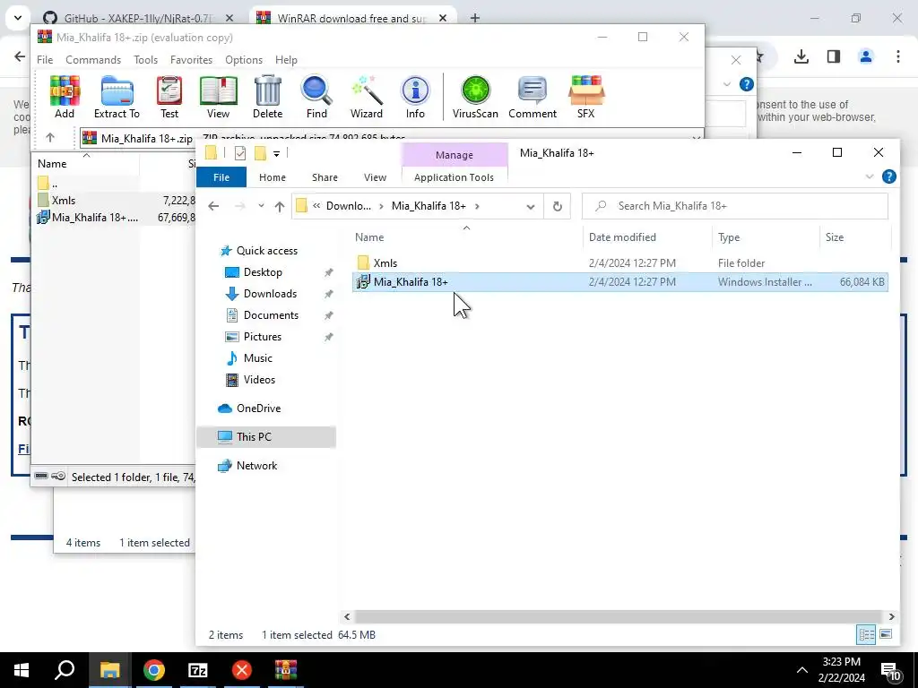
Task: Refresh the Explorer folder view
Action: coord(558,206)
